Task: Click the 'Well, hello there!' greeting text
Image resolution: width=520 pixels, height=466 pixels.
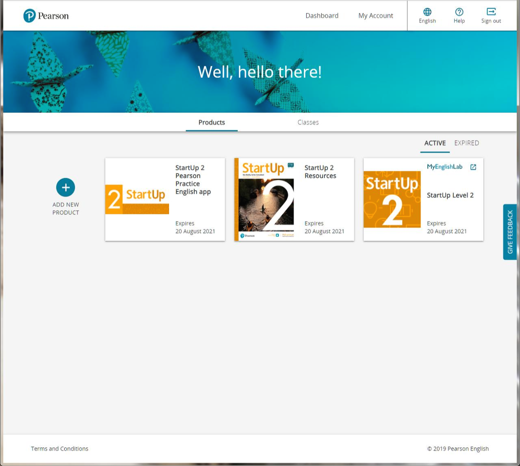Action: click(x=260, y=72)
